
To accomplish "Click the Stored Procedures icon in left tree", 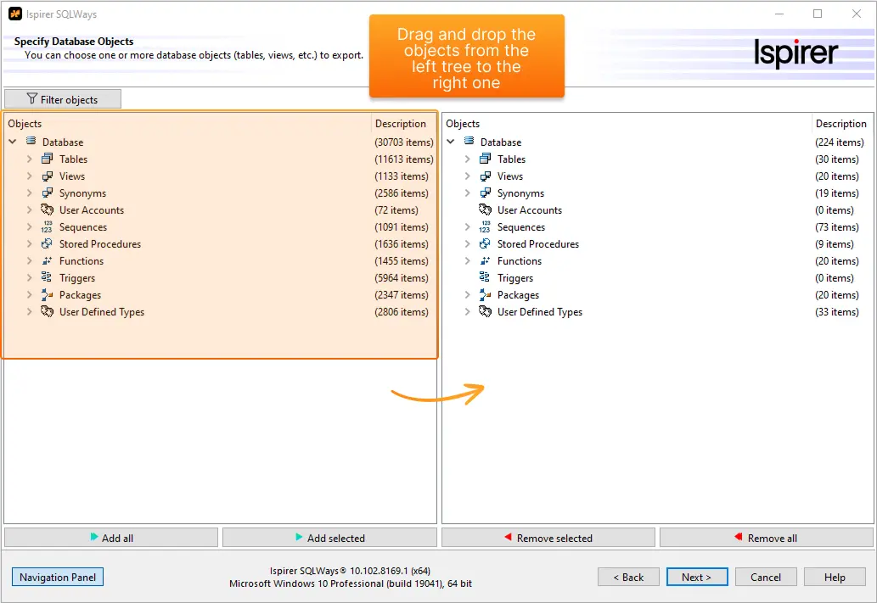I will click(x=47, y=243).
